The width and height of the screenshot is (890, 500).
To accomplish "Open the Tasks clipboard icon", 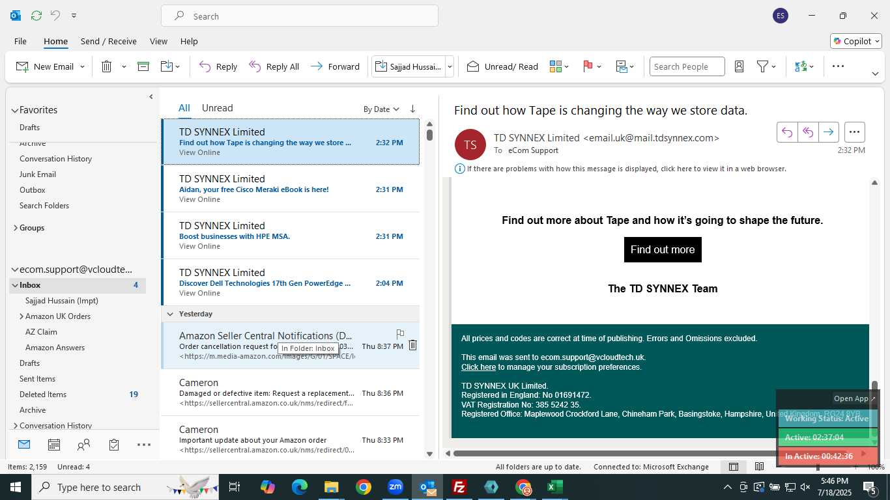I will [x=114, y=445].
